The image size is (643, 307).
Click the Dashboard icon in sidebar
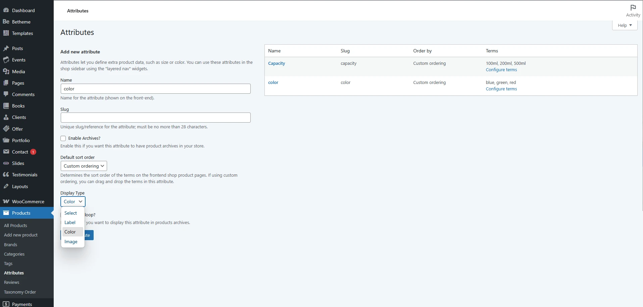pos(6,10)
